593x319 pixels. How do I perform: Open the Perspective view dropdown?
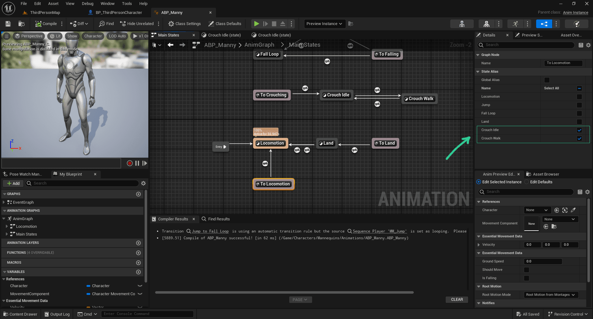click(x=29, y=36)
